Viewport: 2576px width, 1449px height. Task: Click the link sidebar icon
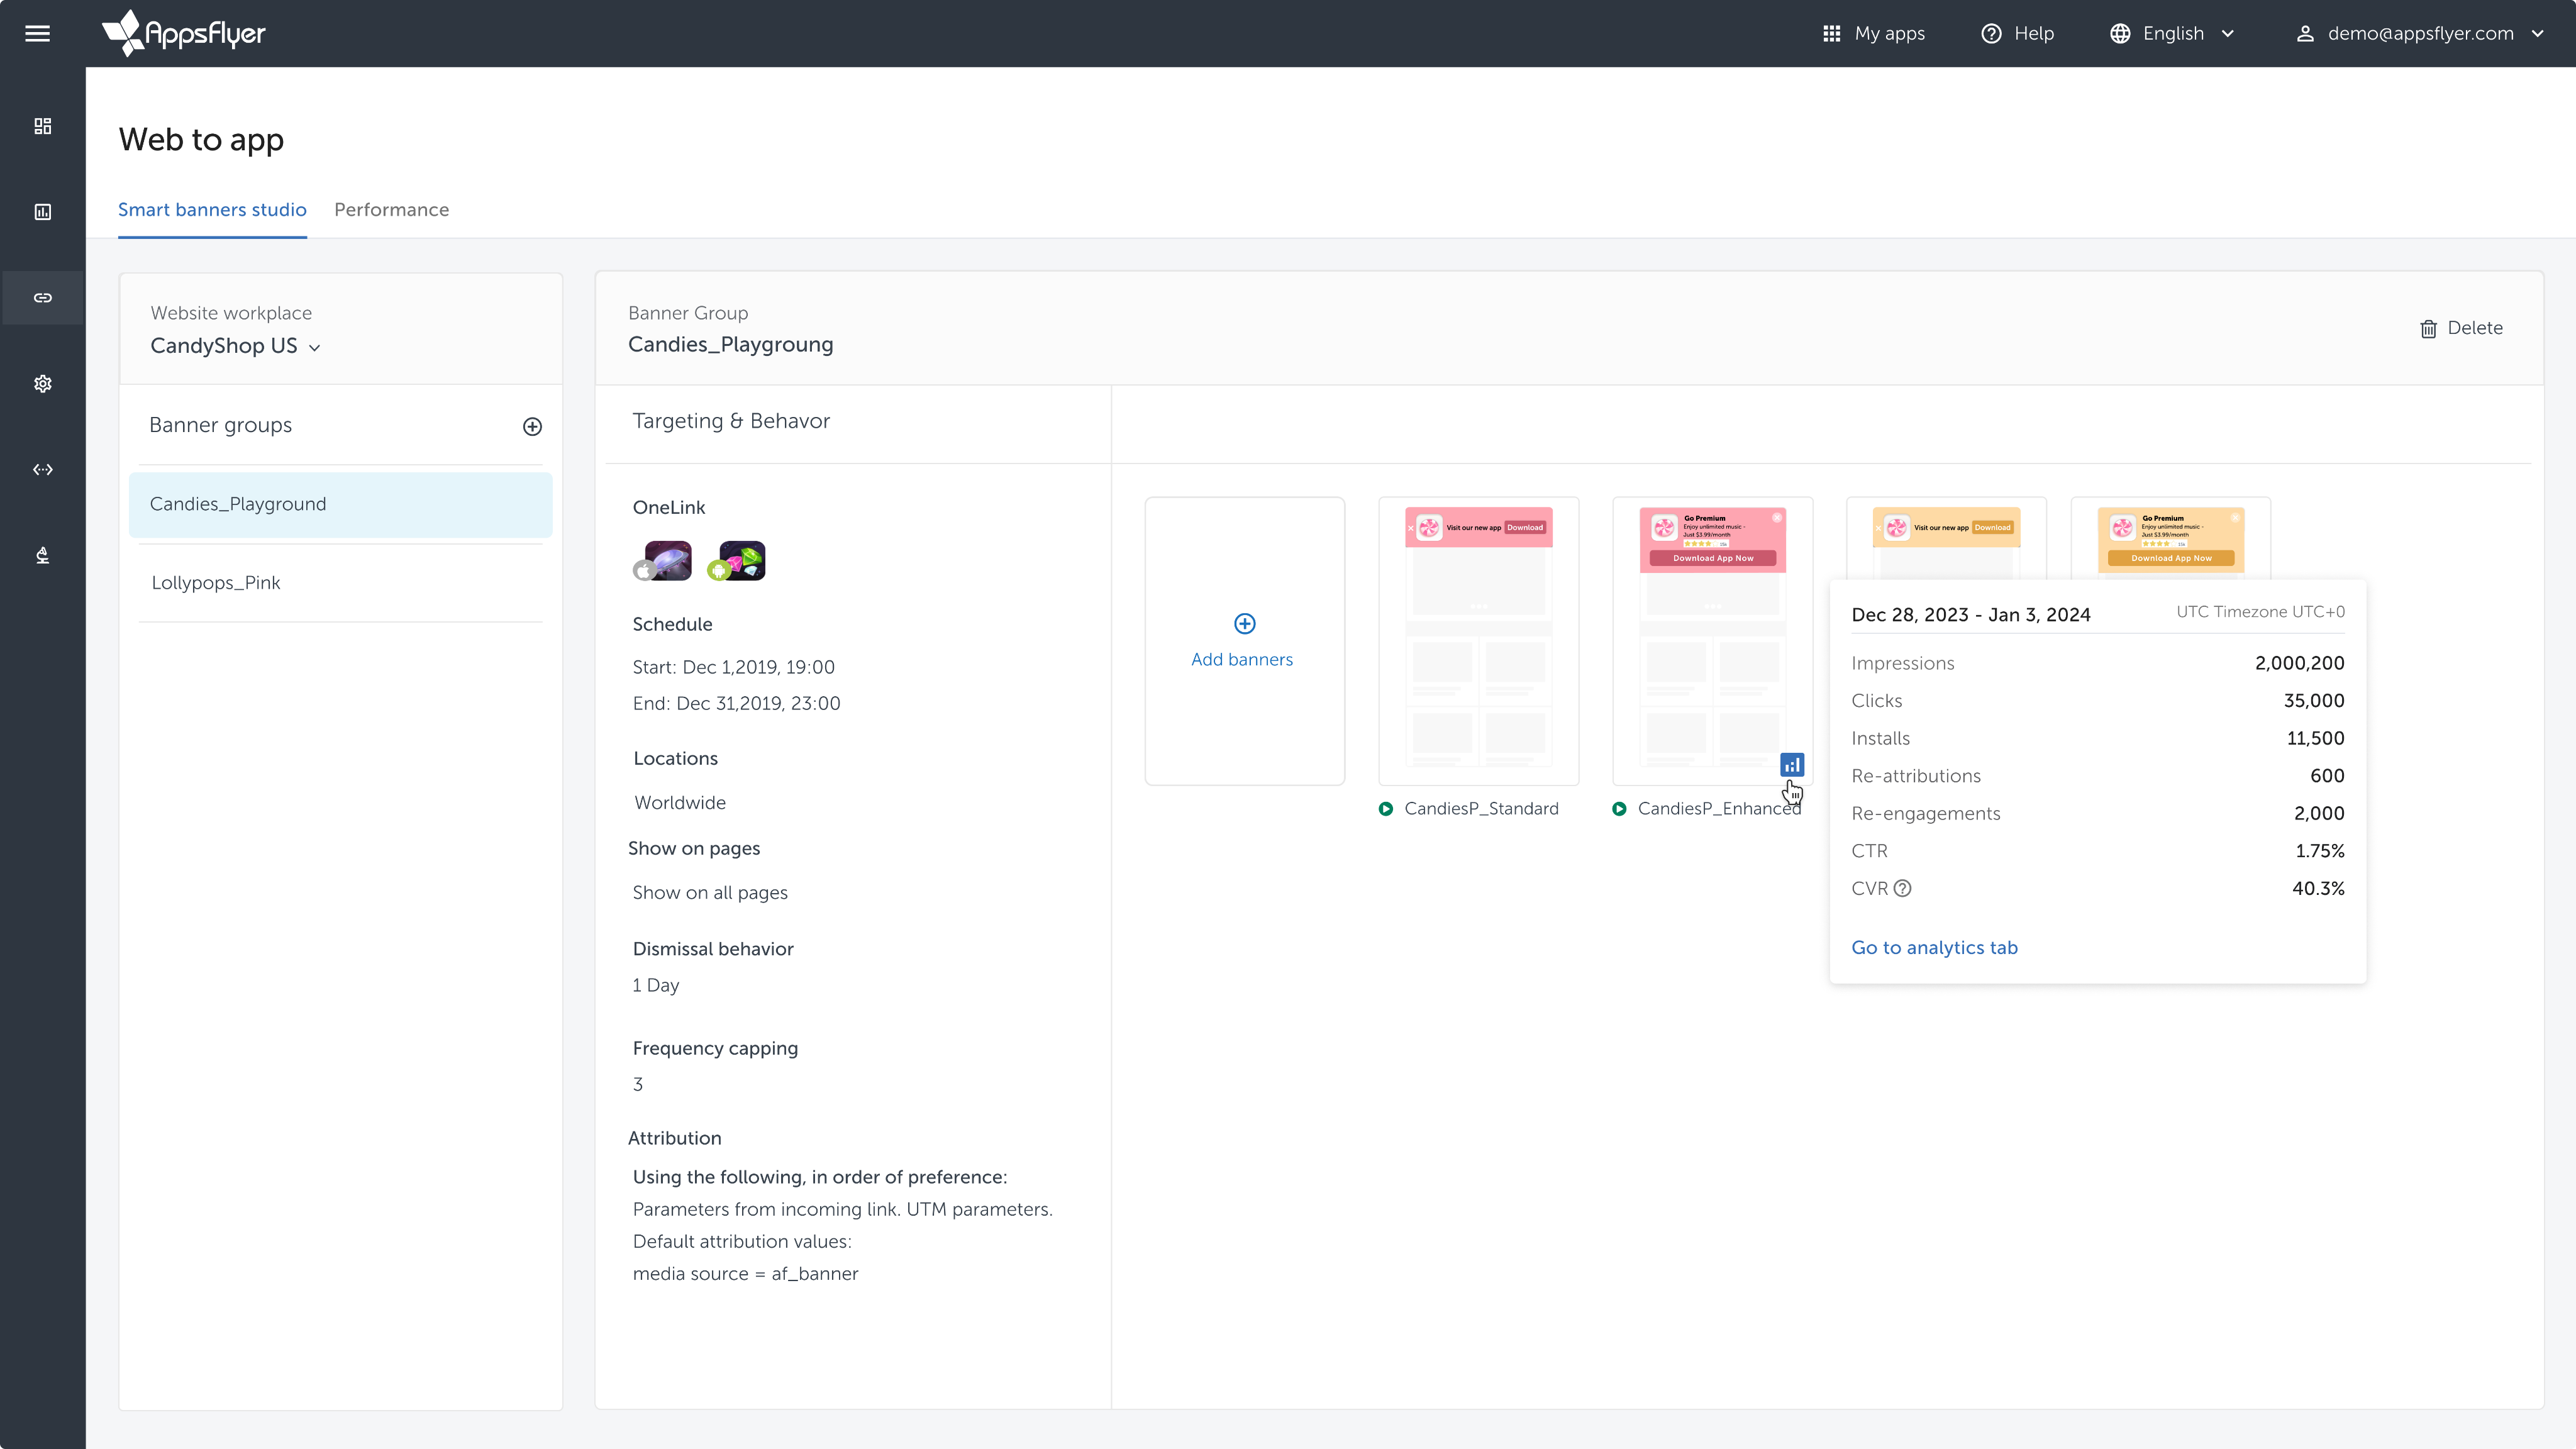43,298
